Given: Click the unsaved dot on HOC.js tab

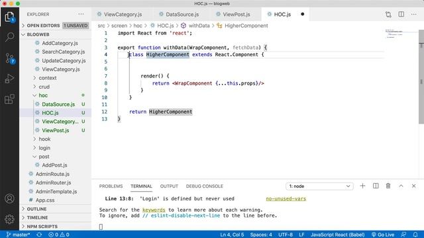Looking at the screenshot, I should [302, 15].
